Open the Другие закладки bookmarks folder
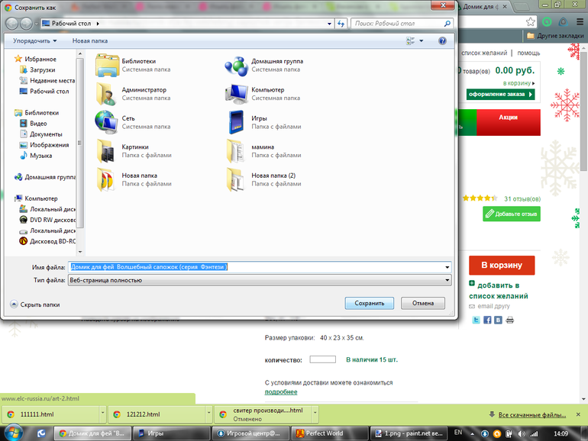Viewport: 588px width, 441px height. click(555, 36)
